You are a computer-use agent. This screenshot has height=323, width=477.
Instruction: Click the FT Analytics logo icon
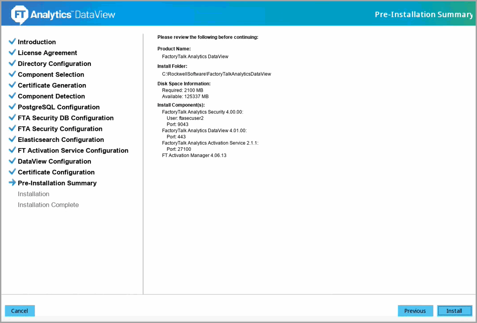(20, 15)
